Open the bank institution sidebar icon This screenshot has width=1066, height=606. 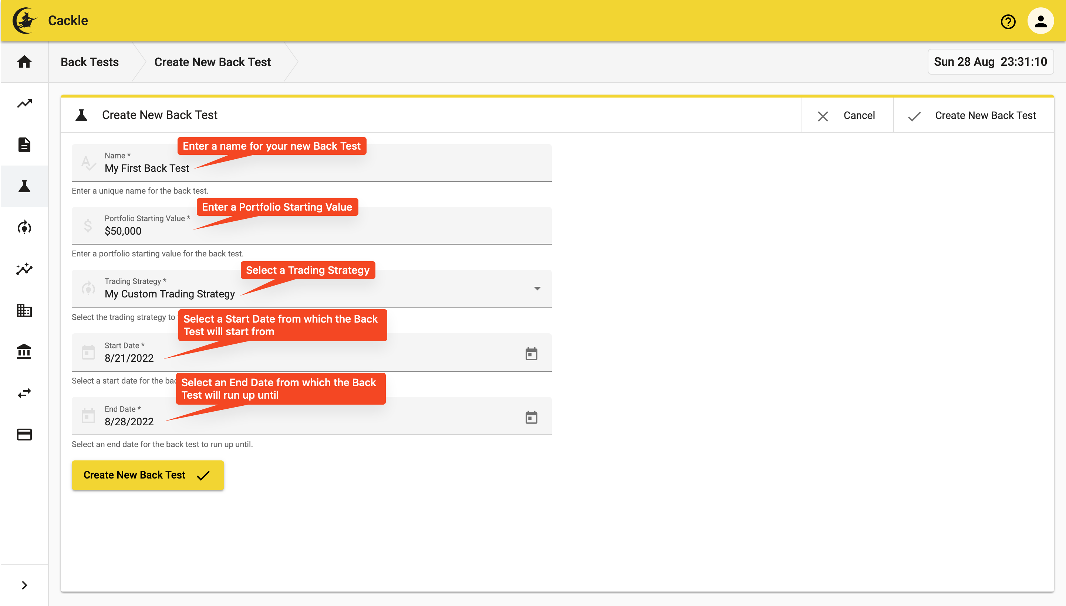point(24,352)
